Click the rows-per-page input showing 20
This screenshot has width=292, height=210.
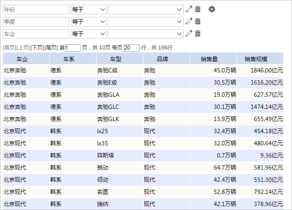(131, 48)
